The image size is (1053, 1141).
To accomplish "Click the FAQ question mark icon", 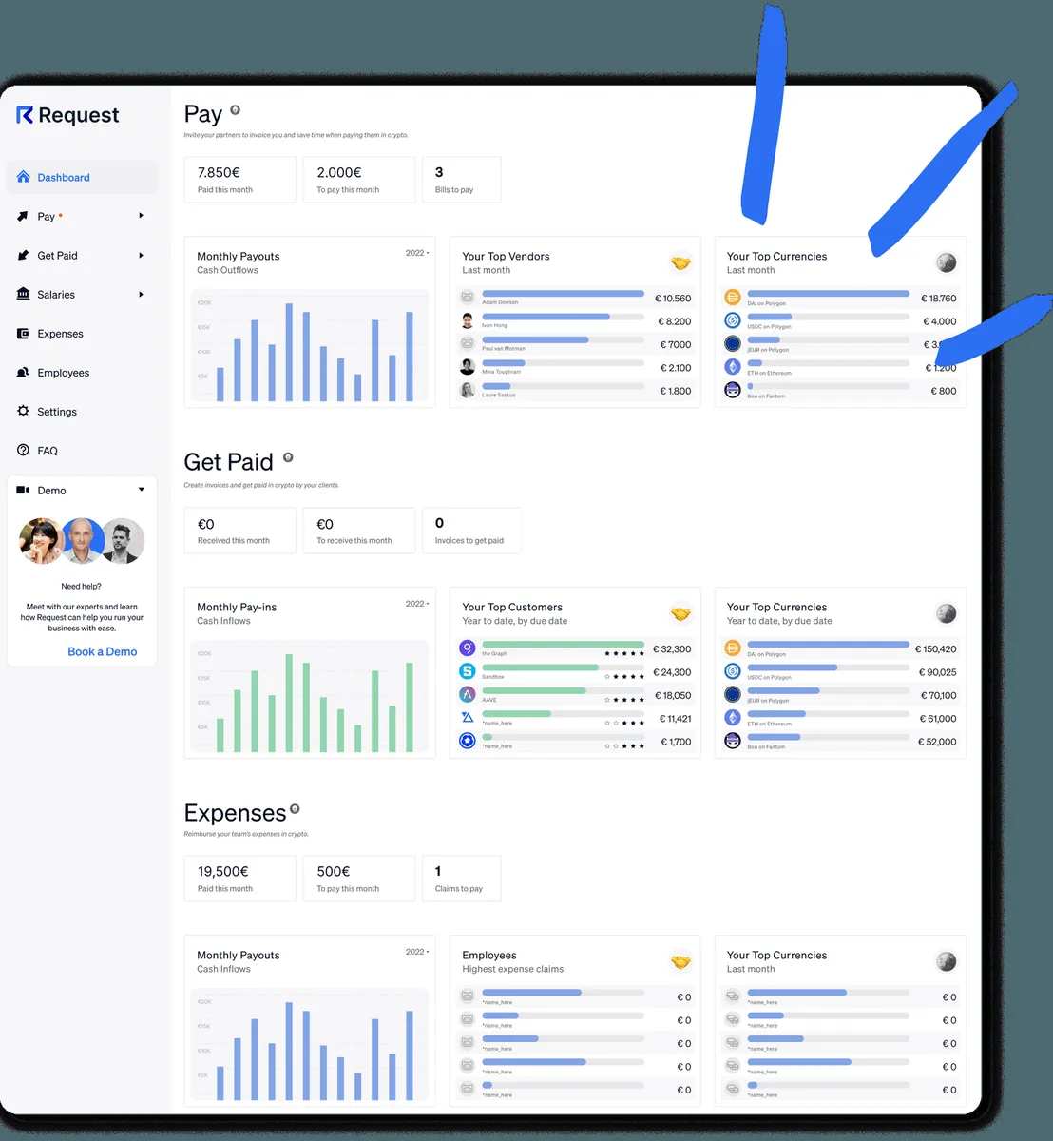I will 23,450.
